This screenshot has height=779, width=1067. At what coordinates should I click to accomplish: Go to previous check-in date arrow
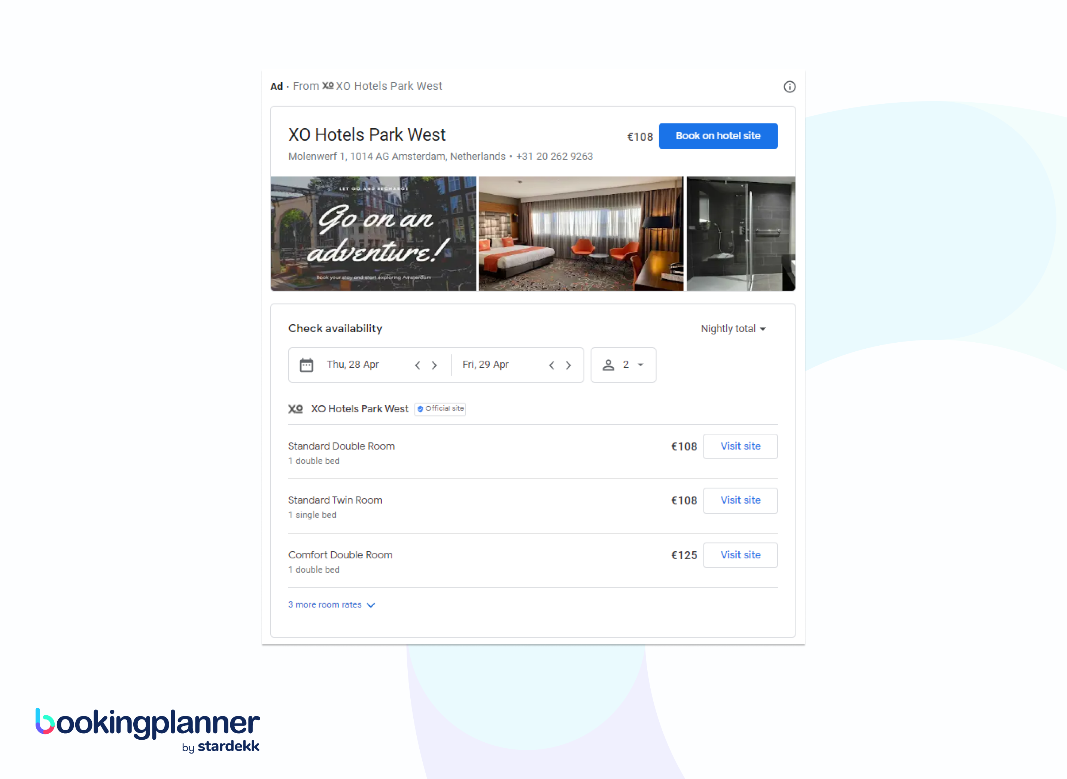pos(417,366)
